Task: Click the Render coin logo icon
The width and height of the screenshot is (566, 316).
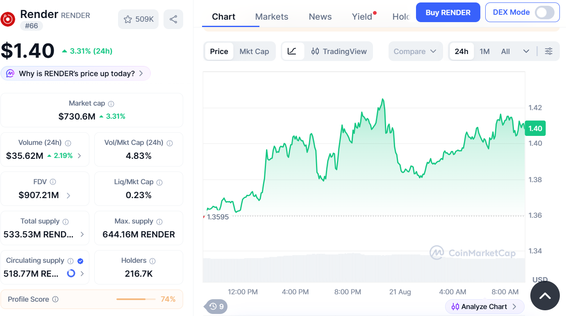Action: point(7,19)
